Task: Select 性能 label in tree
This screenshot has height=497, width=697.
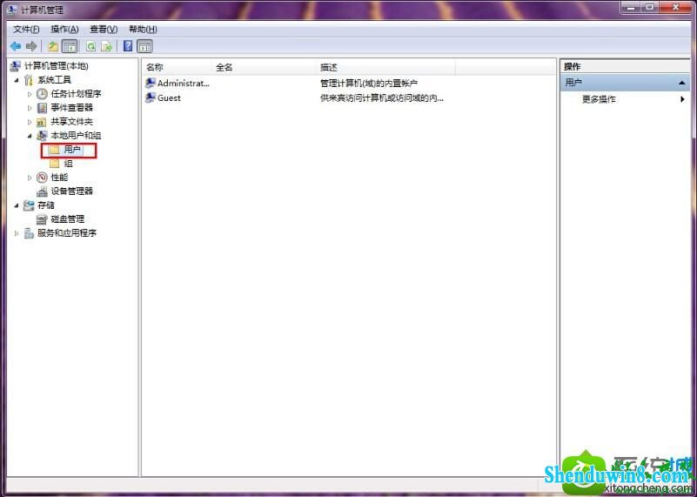Action: point(59,178)
